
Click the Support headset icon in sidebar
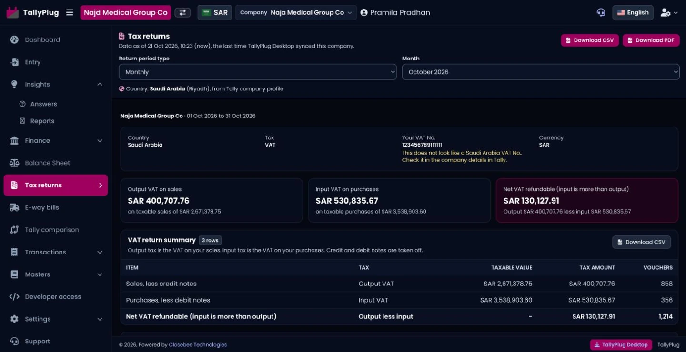pyautogui.click(x=14, y=341)
